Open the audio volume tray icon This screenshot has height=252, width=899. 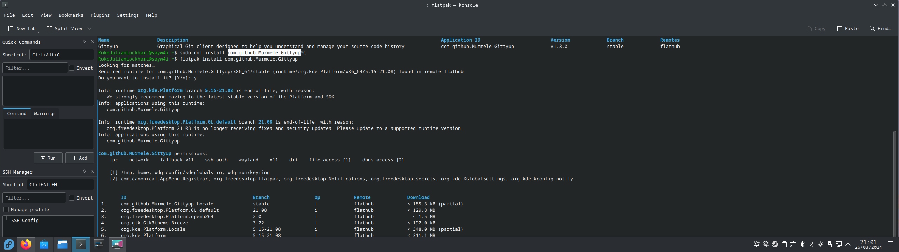click(802, 244)
